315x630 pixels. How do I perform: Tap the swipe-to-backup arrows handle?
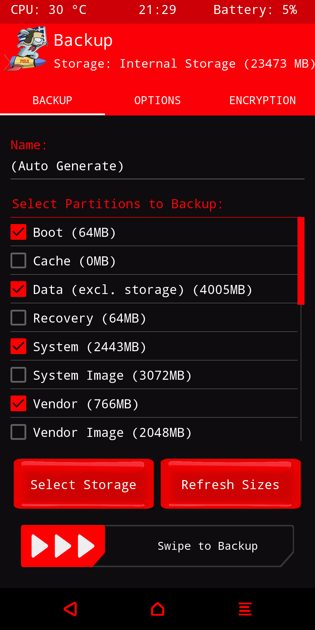(63, 546)
